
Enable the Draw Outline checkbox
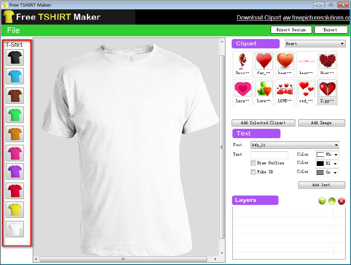point(253,163)
